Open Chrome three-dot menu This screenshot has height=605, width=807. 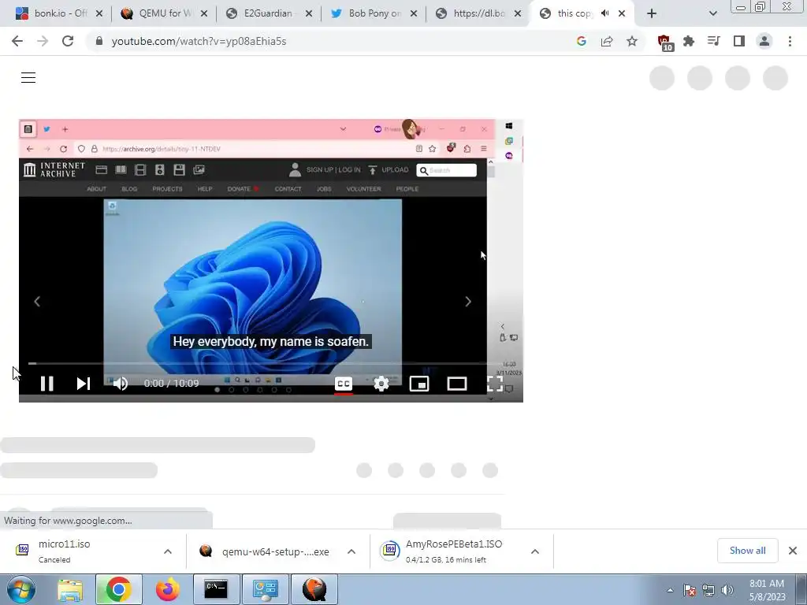[x=790, y=41]
